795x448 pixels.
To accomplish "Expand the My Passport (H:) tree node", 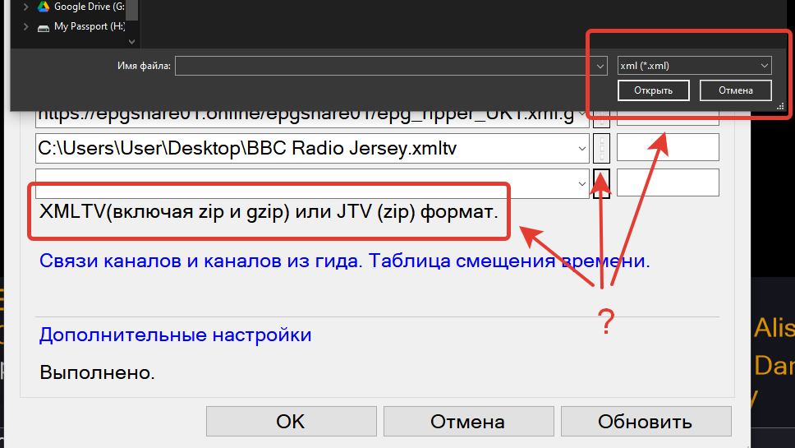I will point(26,27).
